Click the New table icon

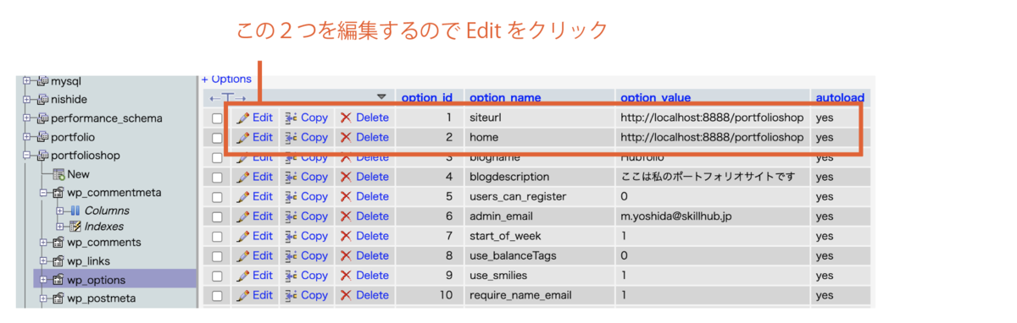(x=58, y=174)
